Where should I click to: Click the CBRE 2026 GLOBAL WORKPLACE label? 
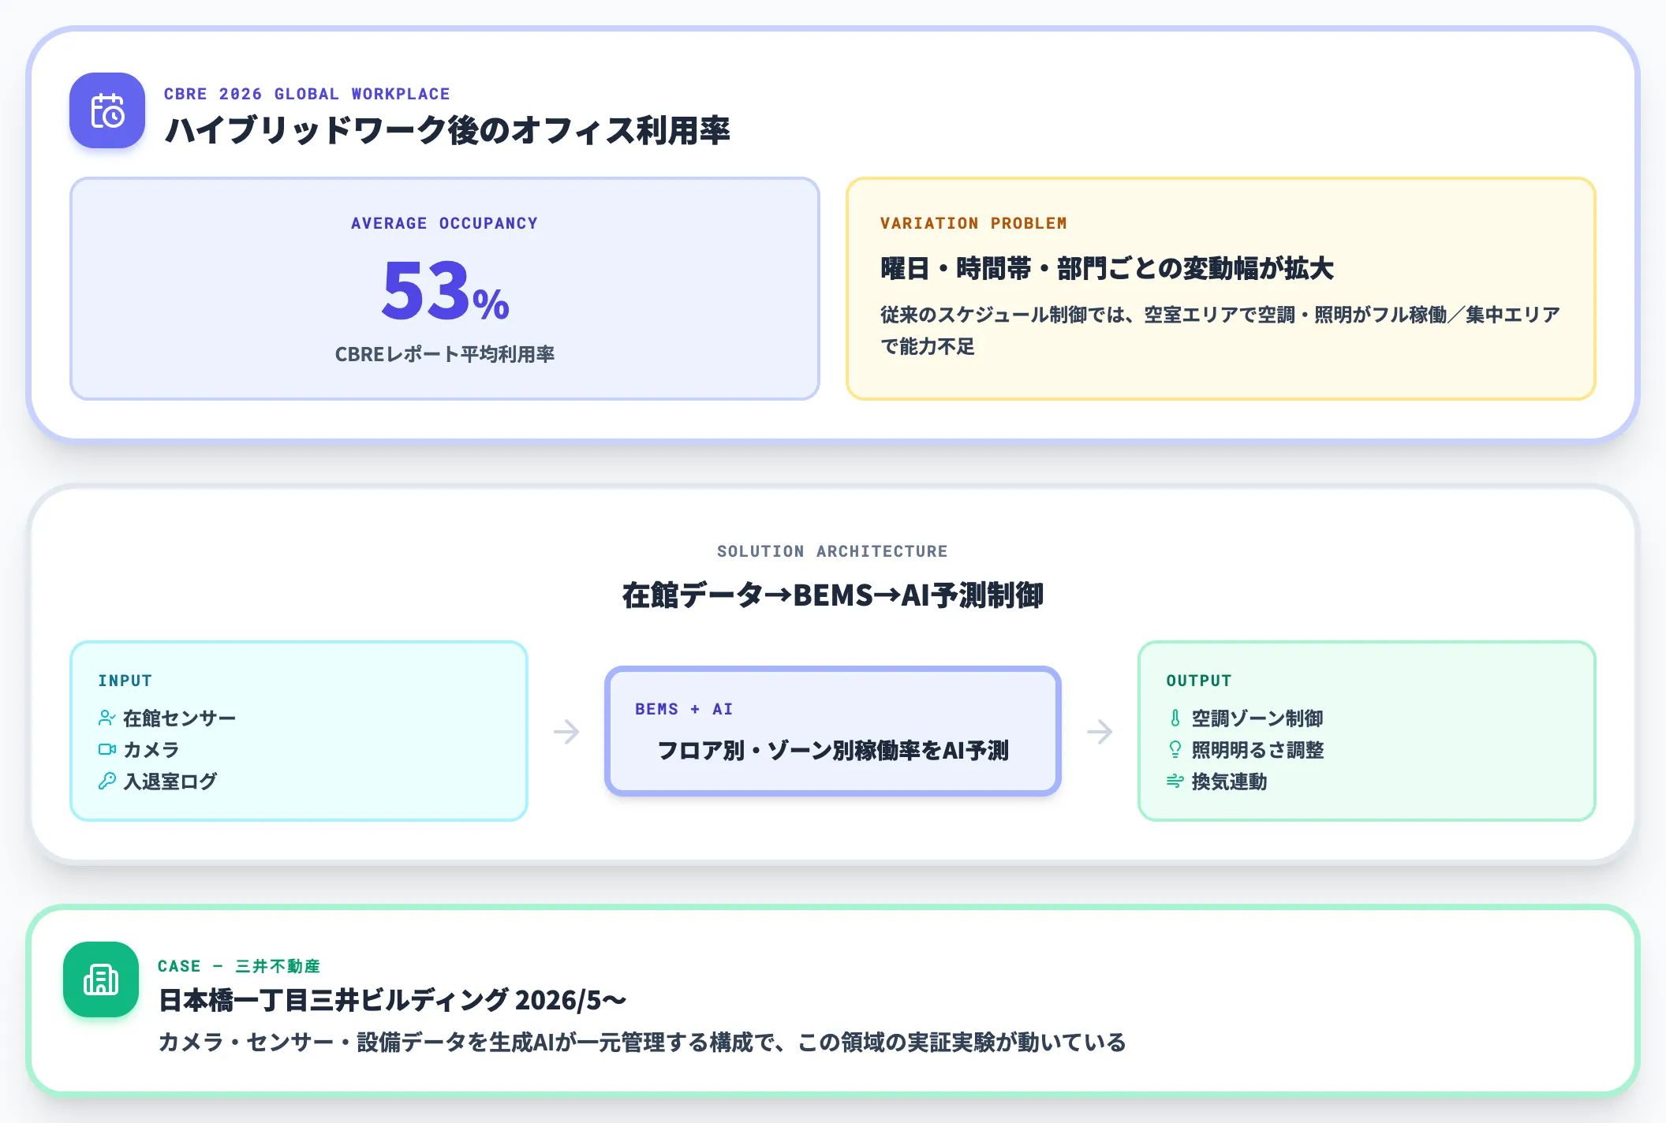(x=307, y=94)
